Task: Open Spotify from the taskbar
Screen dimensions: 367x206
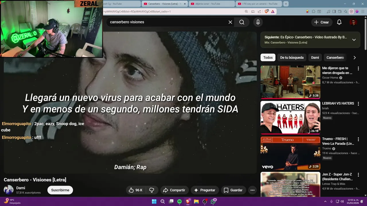Action: [x=179, y=201]
